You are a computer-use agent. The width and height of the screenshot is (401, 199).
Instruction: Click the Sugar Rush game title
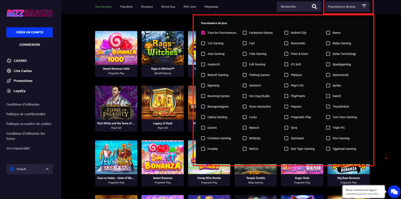pos(302,178)
